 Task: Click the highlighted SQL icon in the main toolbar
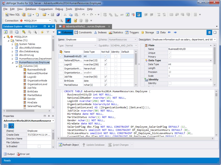(x=139, y=15)
